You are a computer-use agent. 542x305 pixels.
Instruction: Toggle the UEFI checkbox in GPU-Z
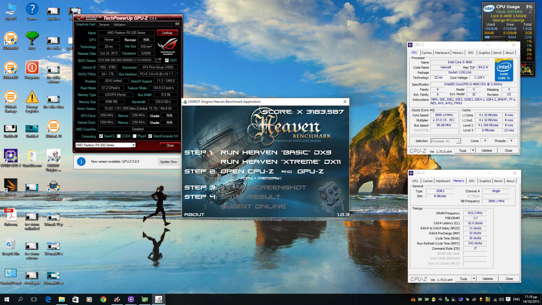click(167, 60)
